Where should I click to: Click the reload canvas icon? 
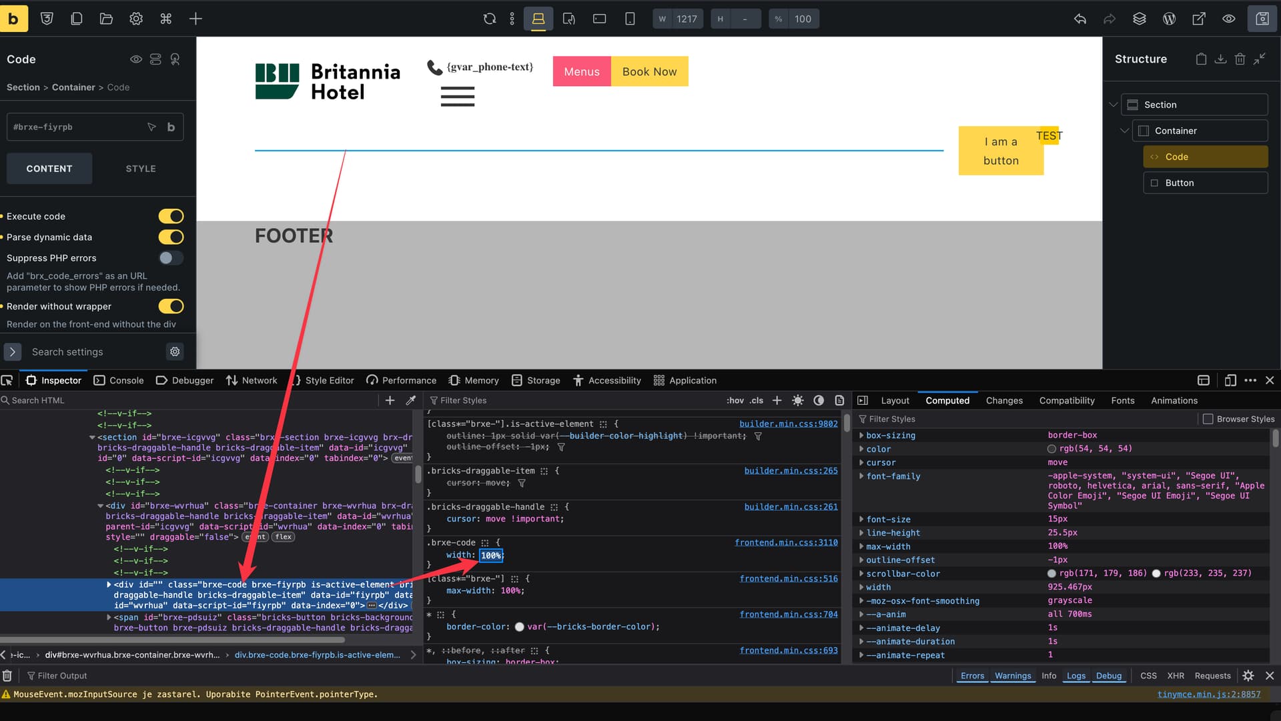pyautogui.click(x=490, y=19)
